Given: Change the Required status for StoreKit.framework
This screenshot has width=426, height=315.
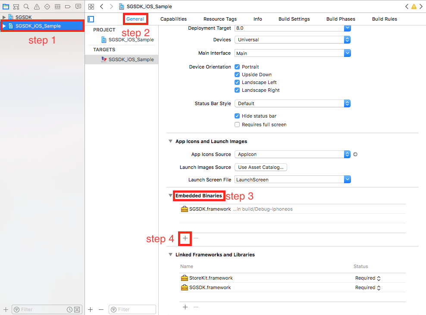Looking at the screenshot, I should [x=368, y=278].
